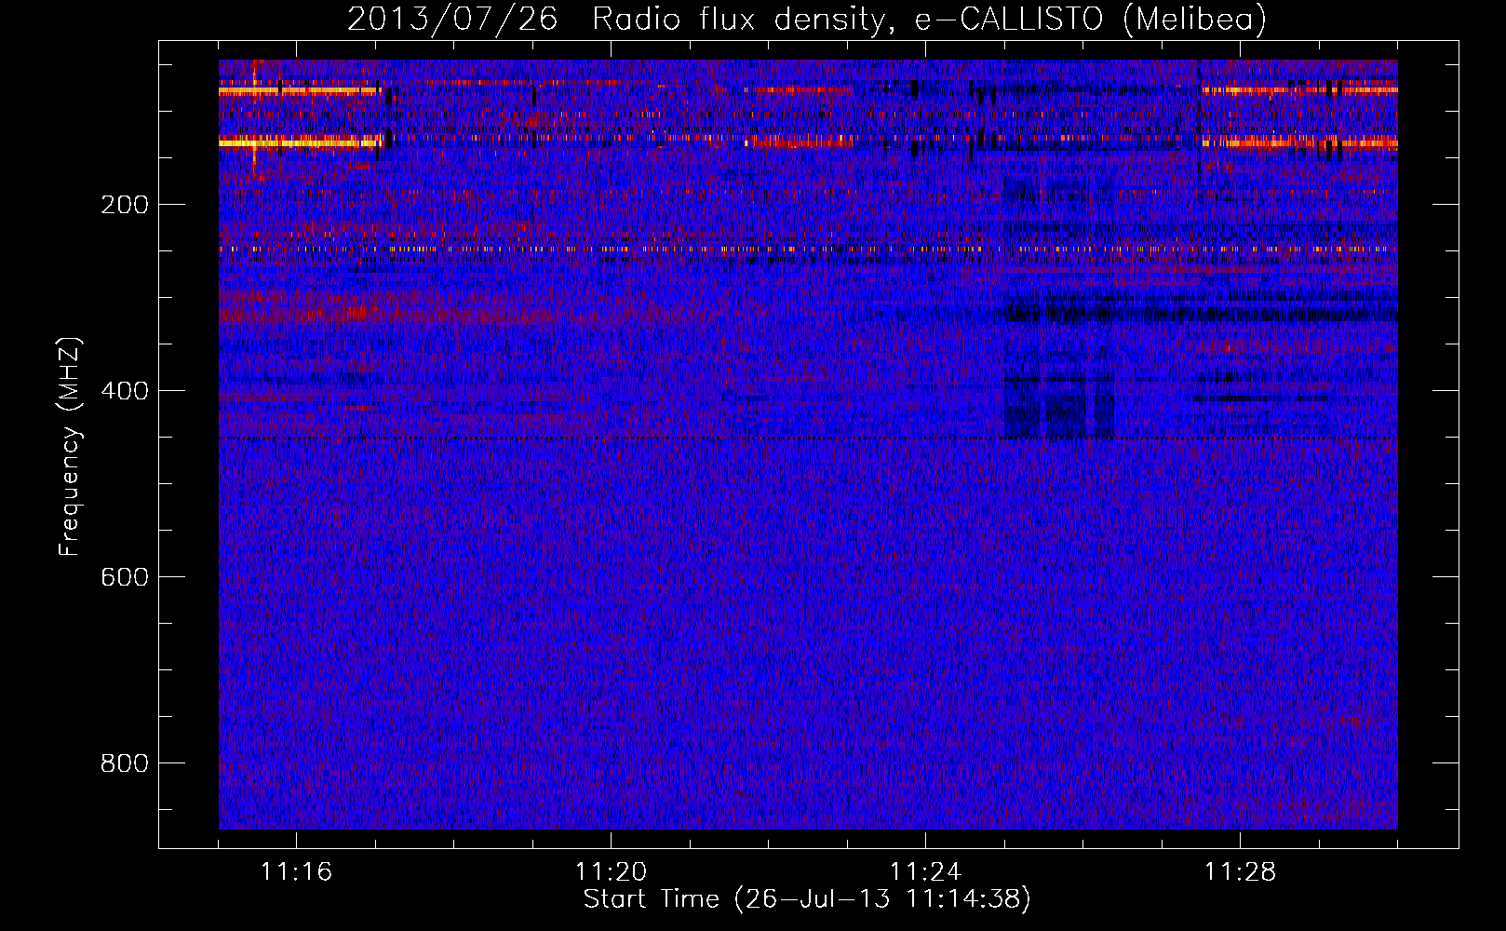Click the 'Start Time (26-Jul-13 11:14:38)' axis label
Screen dimensions: 1506x931
click(807, 899)
